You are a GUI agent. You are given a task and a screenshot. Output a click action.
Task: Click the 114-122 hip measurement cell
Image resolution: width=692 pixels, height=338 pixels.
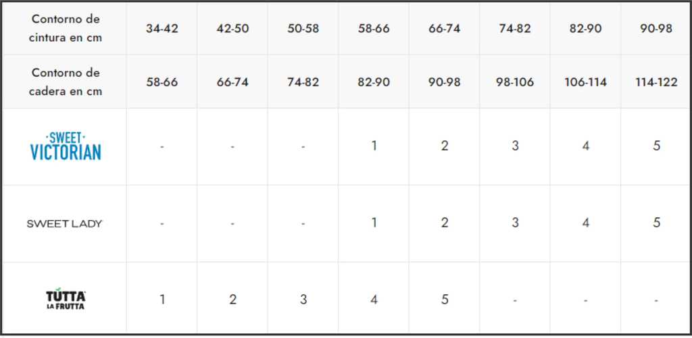pos(656,82)
